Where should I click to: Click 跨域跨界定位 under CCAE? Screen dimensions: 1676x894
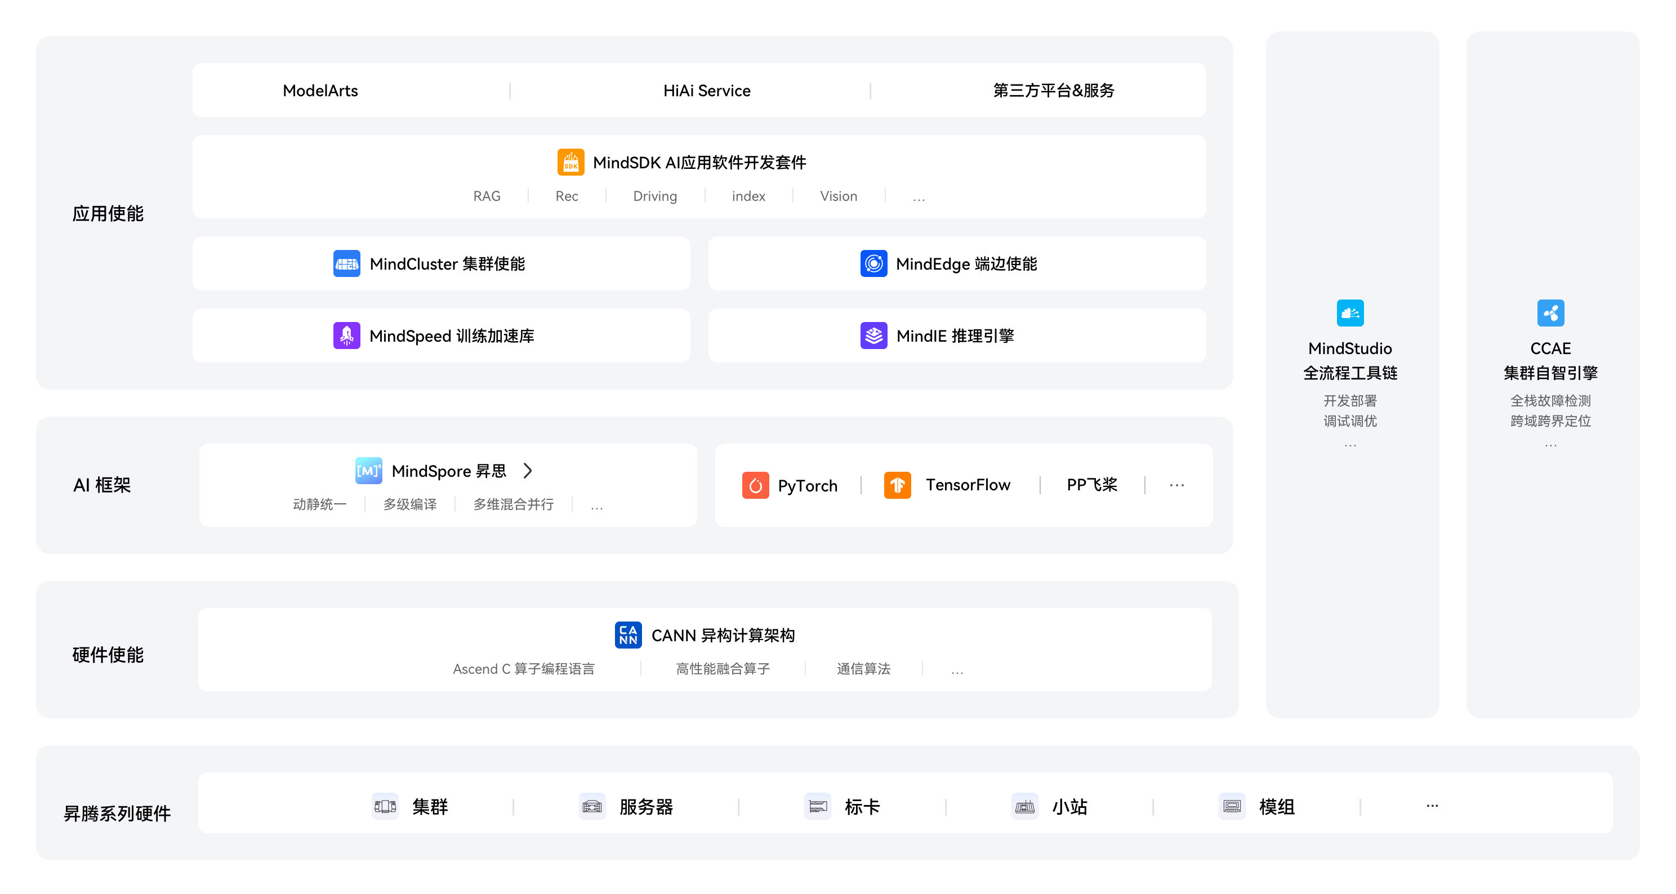tap(1550, 421)
